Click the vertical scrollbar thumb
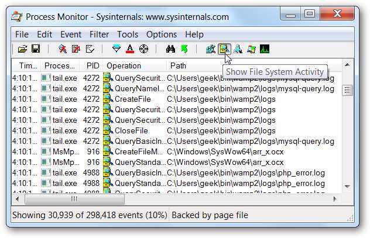Viewport: 370px width, 238px height. pos(347,90)
